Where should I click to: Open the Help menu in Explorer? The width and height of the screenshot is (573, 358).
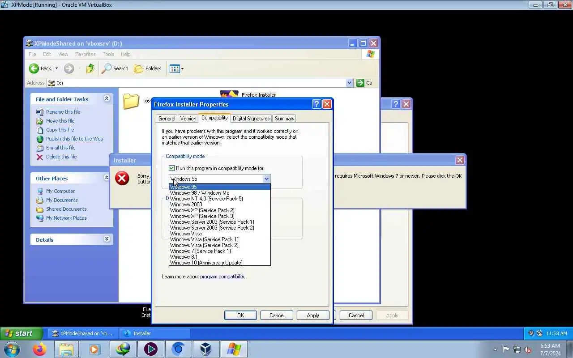pos(125,54)
